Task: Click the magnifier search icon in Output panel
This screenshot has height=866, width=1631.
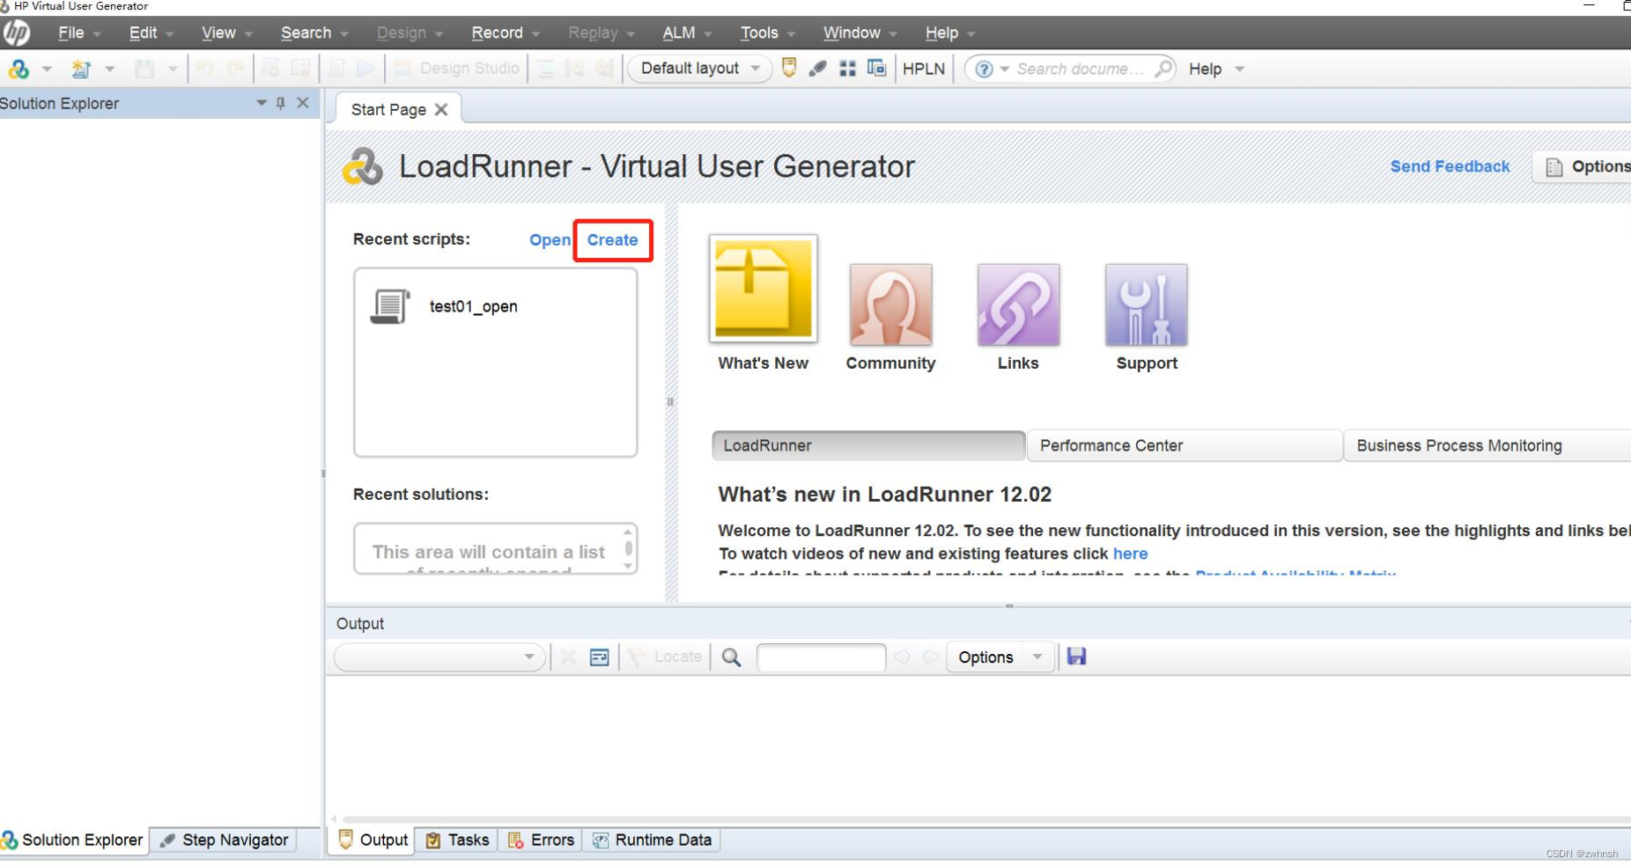Action: [731, 657]
